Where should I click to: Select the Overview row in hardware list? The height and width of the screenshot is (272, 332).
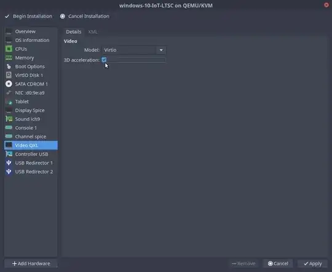(x=31, y=31)
